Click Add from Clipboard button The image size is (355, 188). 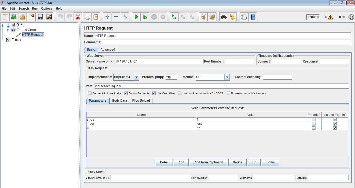tap(208, 162)
